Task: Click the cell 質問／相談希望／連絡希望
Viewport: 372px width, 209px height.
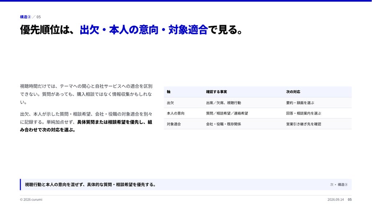Action: tap(227, 113)
